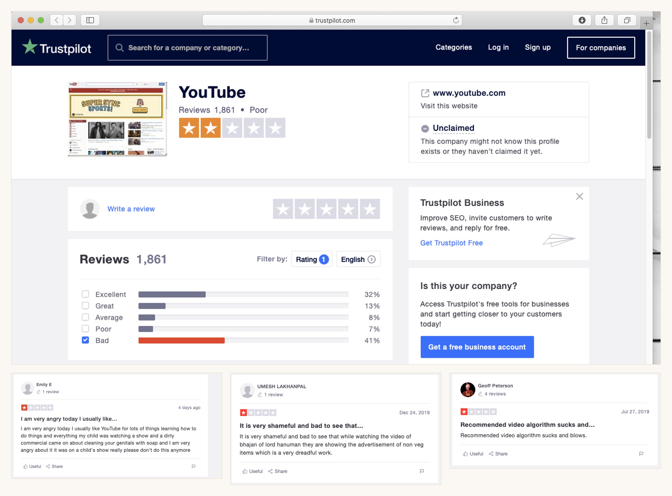
Task: Open Emily E's reviewer name
Action: coord(44,384)
